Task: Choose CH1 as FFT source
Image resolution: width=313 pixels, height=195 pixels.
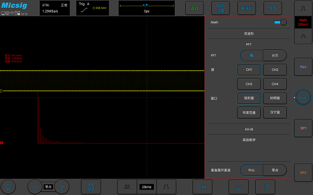Action: click(x=249, y=70)
